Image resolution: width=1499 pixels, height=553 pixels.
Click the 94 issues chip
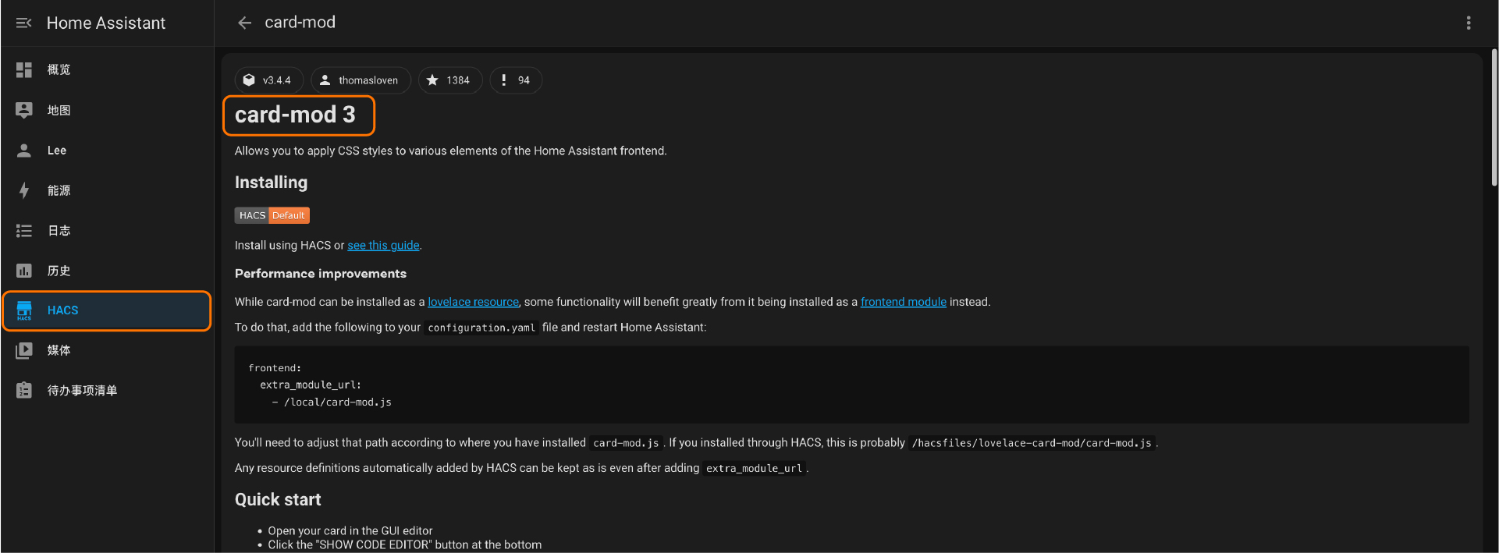(x=515, y=80)
